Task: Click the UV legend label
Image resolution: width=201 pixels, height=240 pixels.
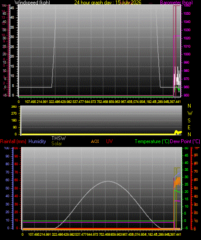Action: 110,141
